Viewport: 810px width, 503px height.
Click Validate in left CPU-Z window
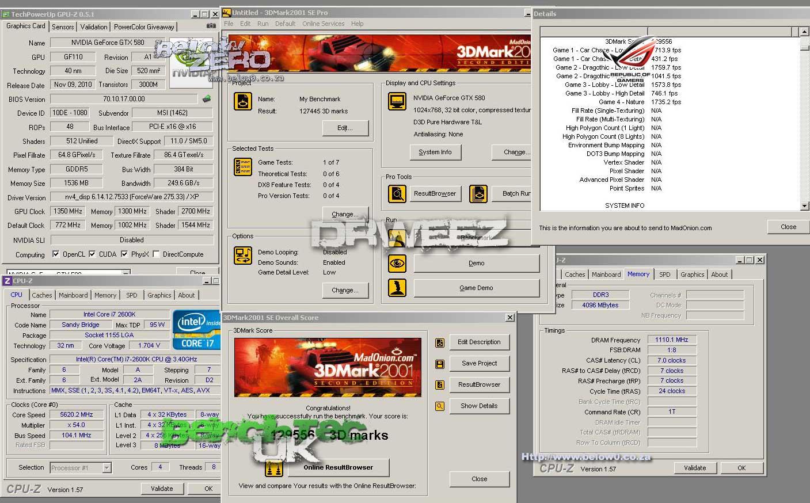pos(162,489)
